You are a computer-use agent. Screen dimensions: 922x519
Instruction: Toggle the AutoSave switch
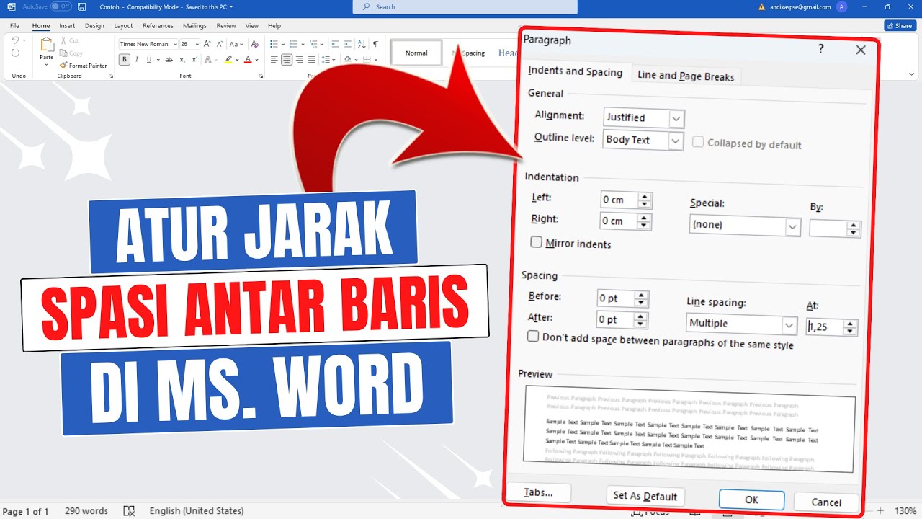pyautogui.click(x=61, y=6)
